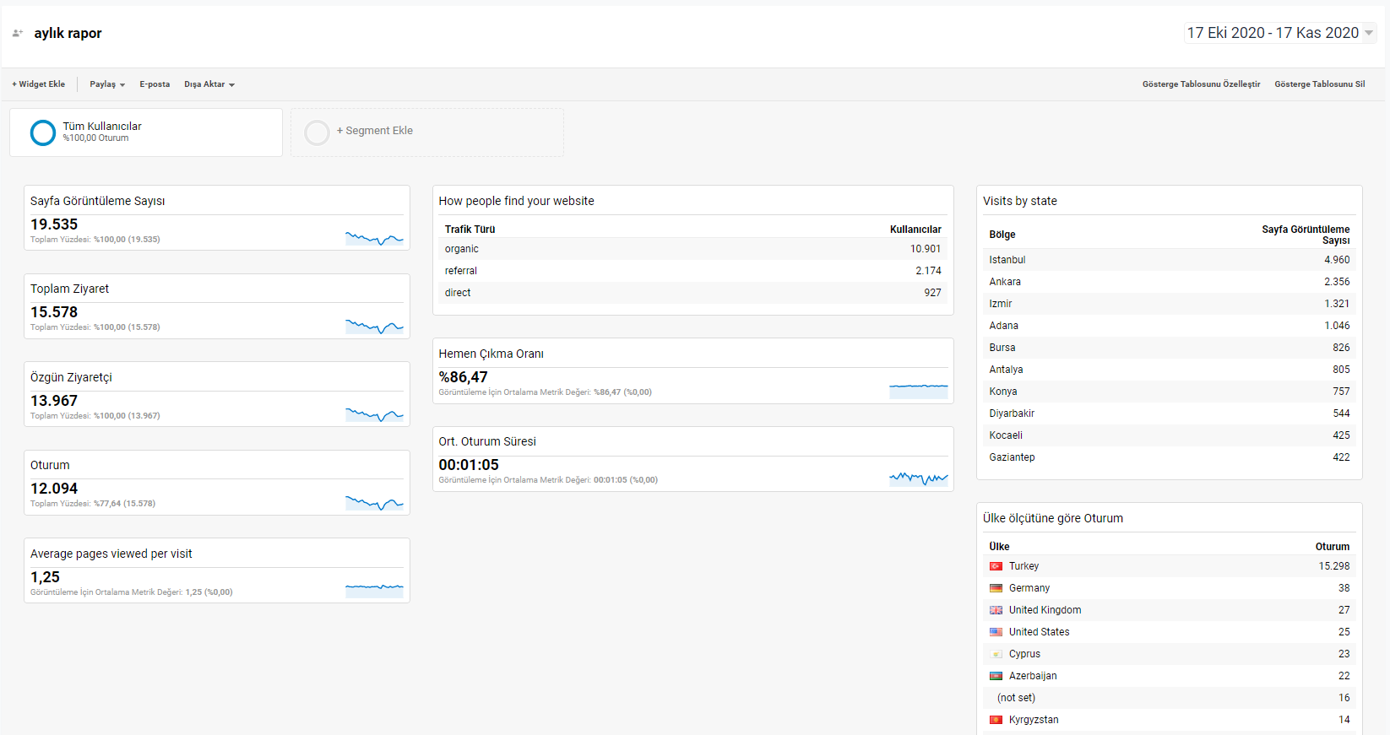Image resolution: width=1390 pixels, height=735 pixels.
Task: Select the Ankara row
Action: [x=1170, y=282]
